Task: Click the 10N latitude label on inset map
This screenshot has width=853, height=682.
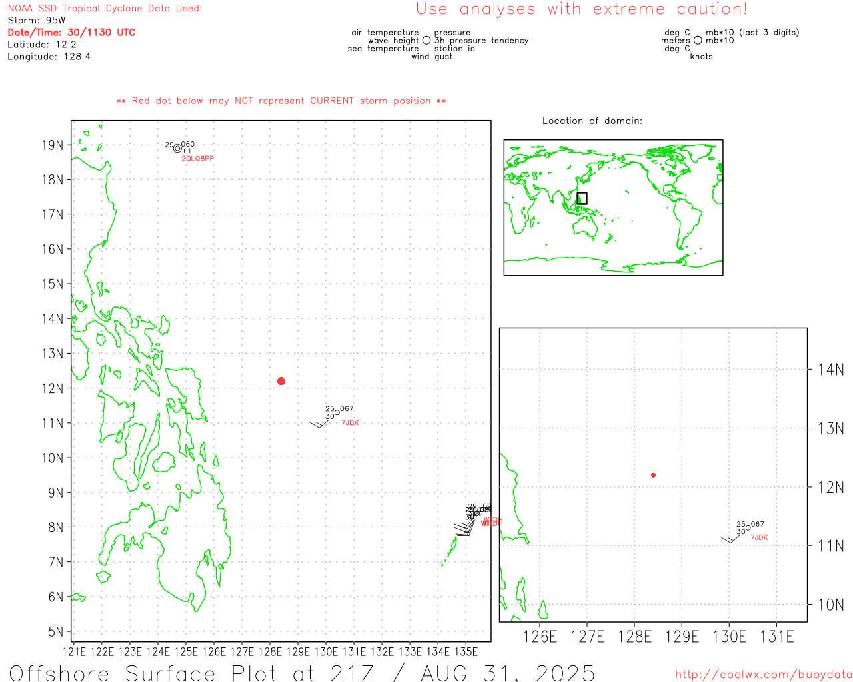Action: (831, 605)
